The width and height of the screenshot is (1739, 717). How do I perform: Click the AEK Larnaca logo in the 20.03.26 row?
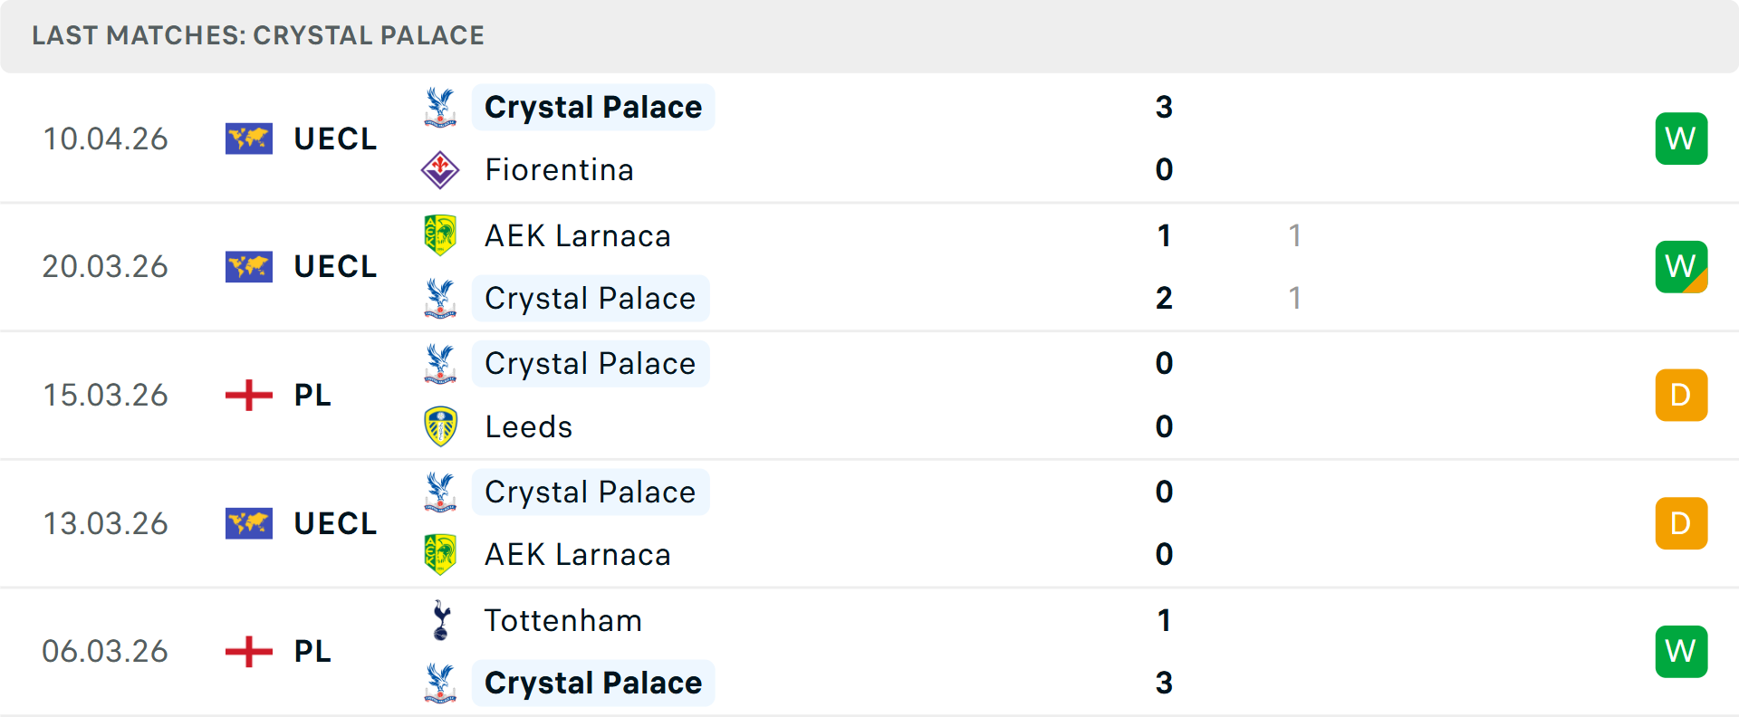point(440,235)
